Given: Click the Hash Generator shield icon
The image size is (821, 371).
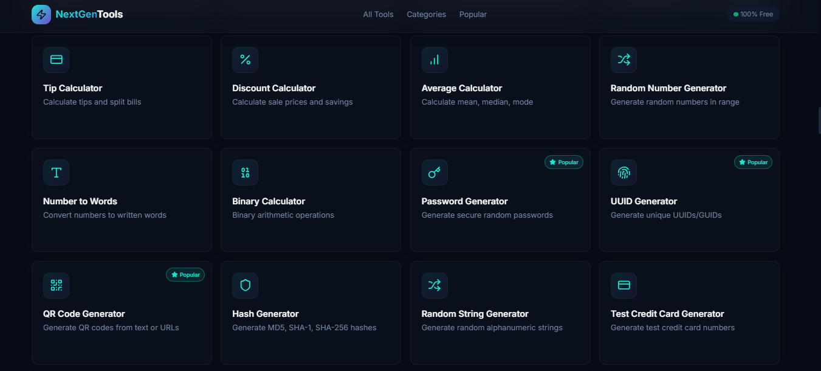Looking at the screenshot, I should pyautogui.click(x=245, y=285).
